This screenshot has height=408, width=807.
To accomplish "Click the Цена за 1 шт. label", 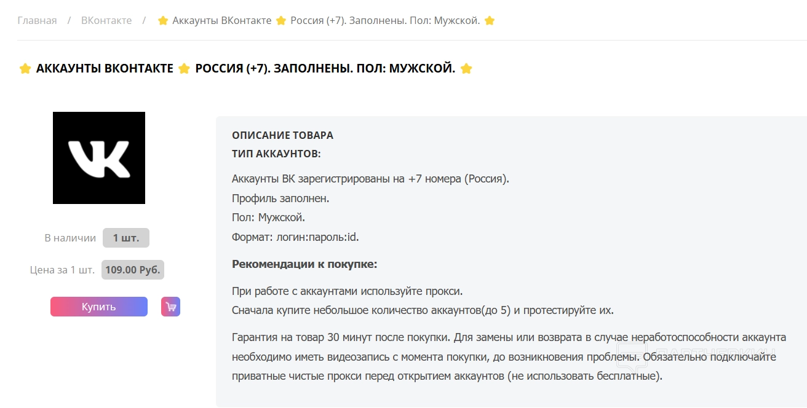I will point(62,270).
